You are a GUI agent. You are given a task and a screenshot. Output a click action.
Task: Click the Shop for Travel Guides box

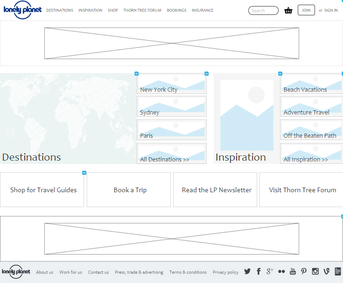(42, 190)
